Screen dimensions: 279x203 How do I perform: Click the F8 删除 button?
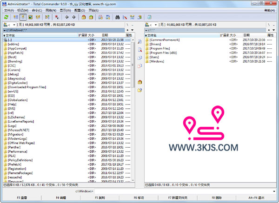point(217,198)
